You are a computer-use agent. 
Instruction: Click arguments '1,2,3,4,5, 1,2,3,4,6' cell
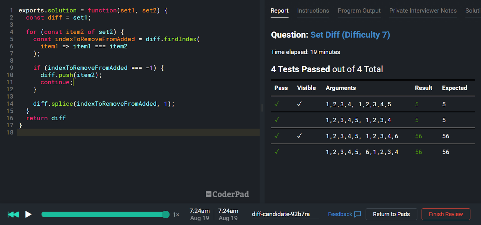point(362,136)
